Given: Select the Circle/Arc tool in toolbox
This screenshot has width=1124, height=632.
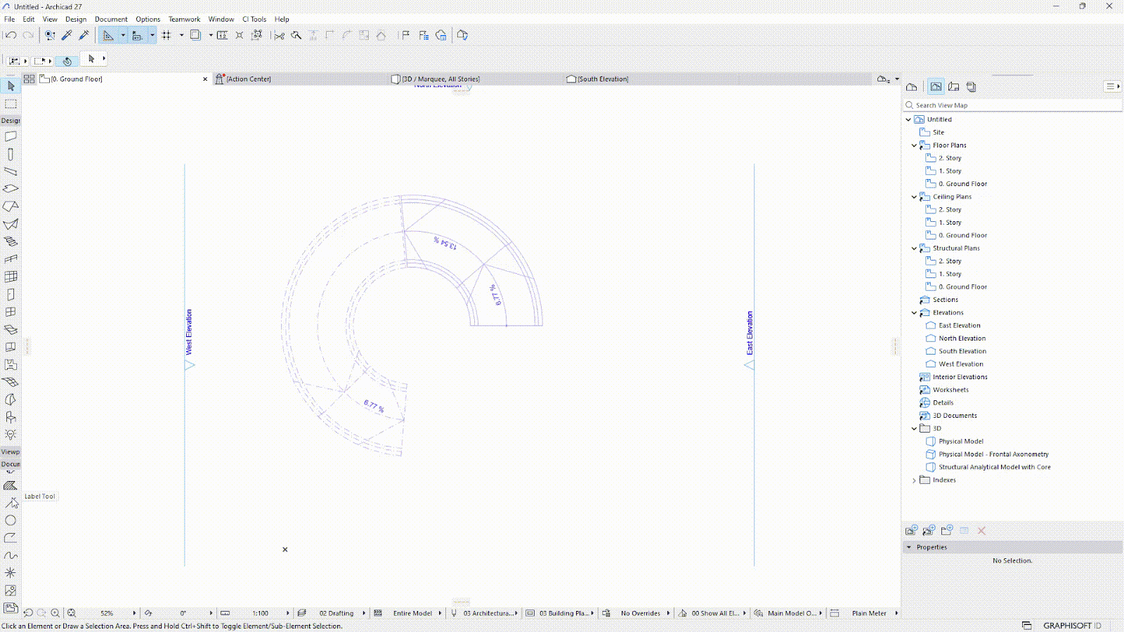Looking at the screenshot, I should (x=11, y=520).
